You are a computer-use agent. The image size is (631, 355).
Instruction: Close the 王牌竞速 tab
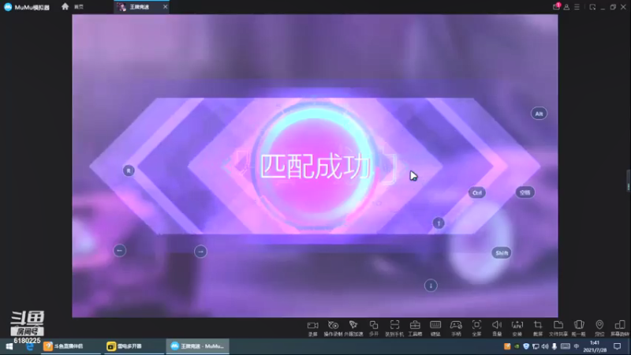(x=165, y=7)
